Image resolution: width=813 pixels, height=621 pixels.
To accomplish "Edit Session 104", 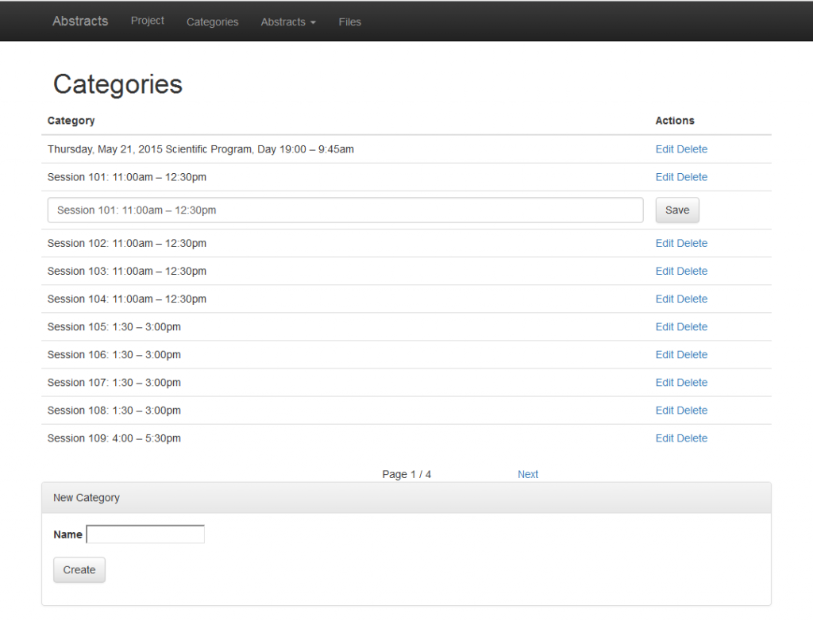I will tap(665, 299).
